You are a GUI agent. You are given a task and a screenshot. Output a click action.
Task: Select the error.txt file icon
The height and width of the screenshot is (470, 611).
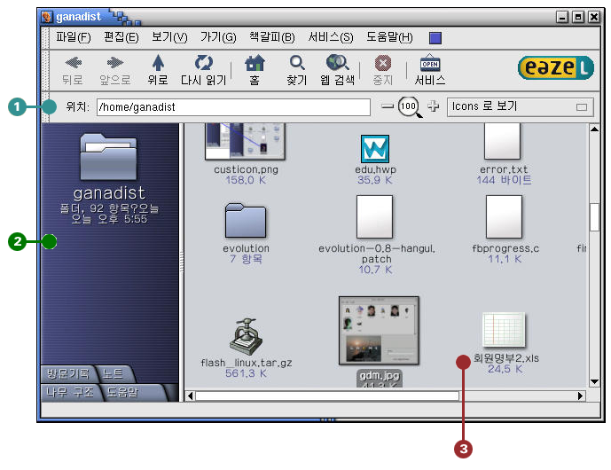pyautogui.click(x=503, y=141)
